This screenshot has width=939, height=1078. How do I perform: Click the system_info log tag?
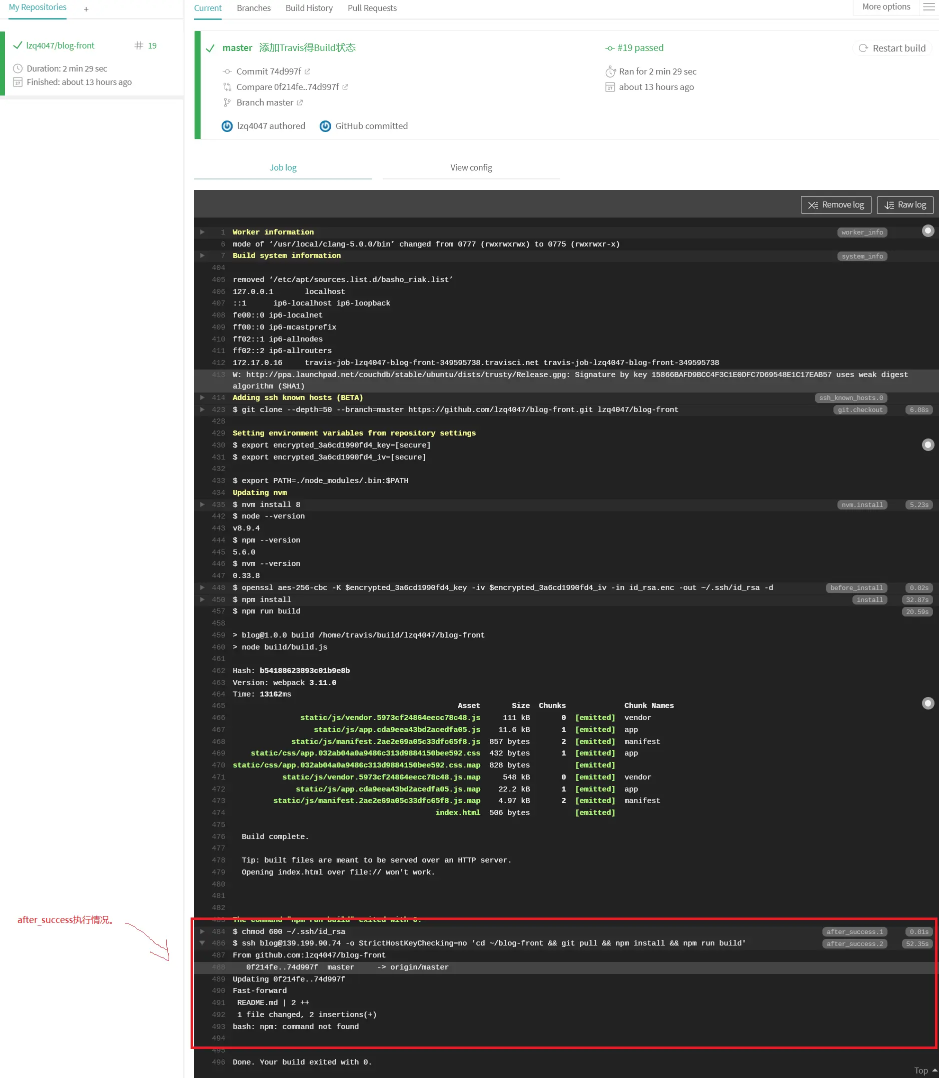tap(862, 256)
